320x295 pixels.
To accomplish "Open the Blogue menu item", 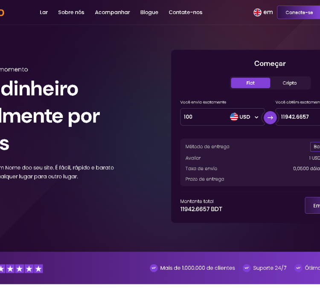I will coord(149,12).
